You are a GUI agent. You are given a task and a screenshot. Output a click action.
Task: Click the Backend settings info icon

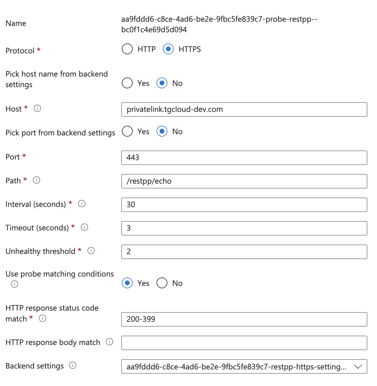point(73,365)
